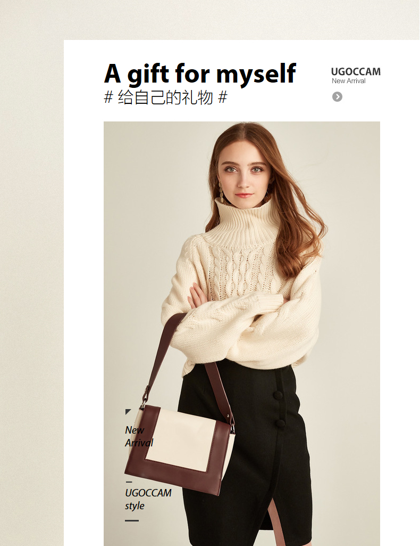Screen dimensions: 420x546
Task: Click the model's gold dangling earring
Action: [x=221, y=192]
